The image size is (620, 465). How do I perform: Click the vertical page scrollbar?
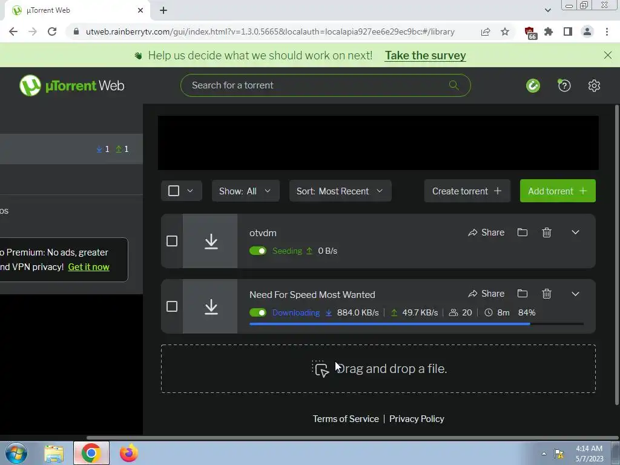(617, 255)
